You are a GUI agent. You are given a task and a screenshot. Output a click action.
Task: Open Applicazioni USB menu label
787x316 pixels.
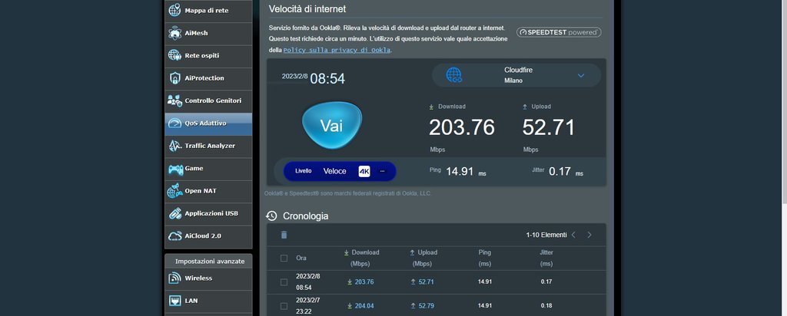pos(211,213)
